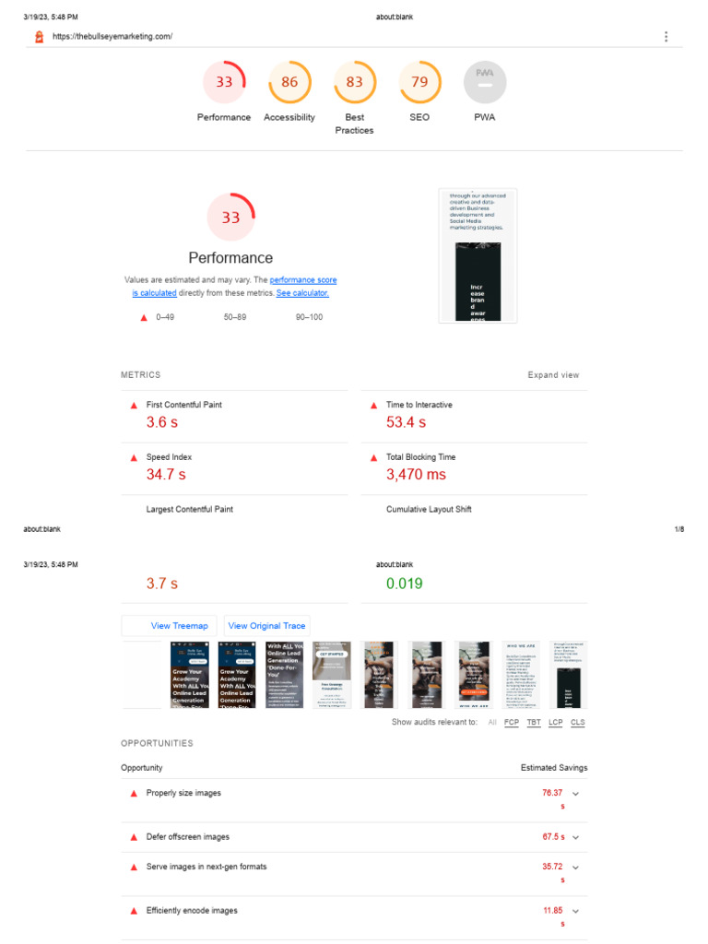This screenshot has height=944, width=708.
Task: Filter audits relevant to TBT
Action: point(534,723)
